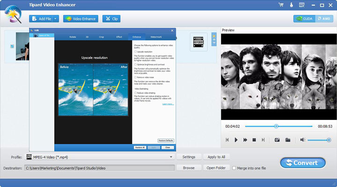
Task: Close the Edit dialog with the X
Action: click(172, 30)
